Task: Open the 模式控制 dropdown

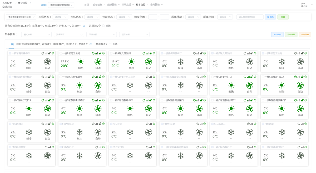Action: click(x=36, y=34)
